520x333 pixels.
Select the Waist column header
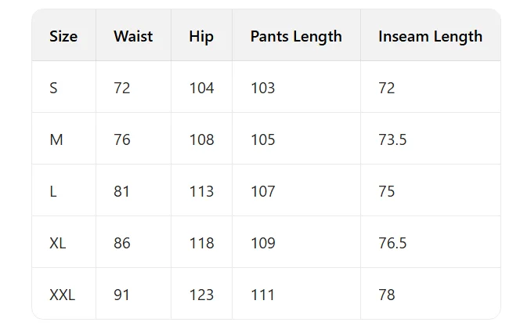point(133,36)
